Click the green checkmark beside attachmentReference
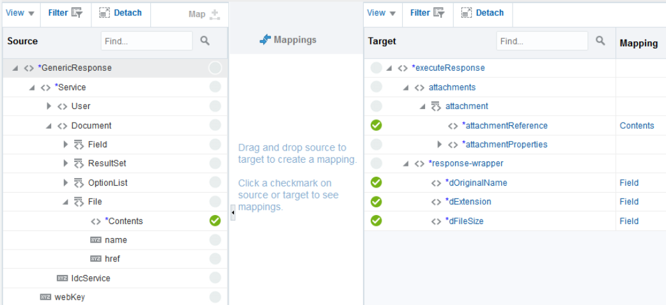The image size is (666, 305). 376,125
